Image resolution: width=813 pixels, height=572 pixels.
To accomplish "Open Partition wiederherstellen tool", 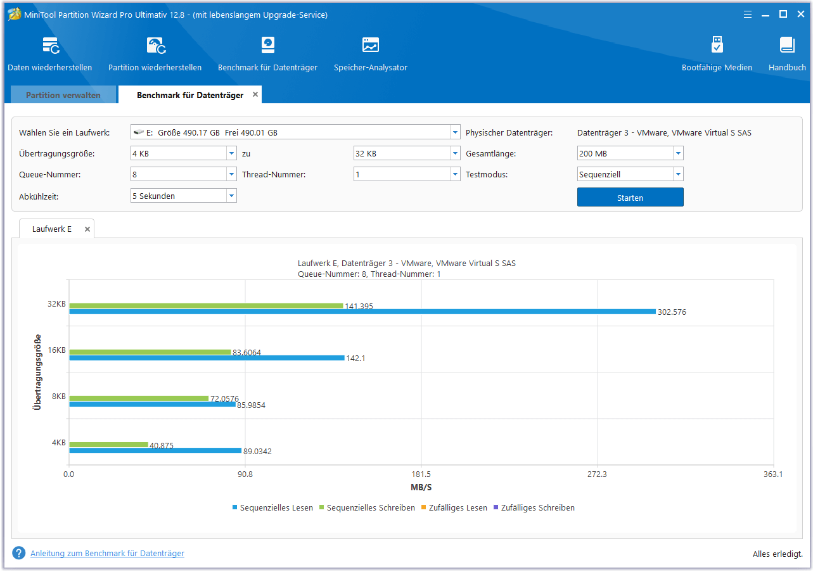I will 155,54.
